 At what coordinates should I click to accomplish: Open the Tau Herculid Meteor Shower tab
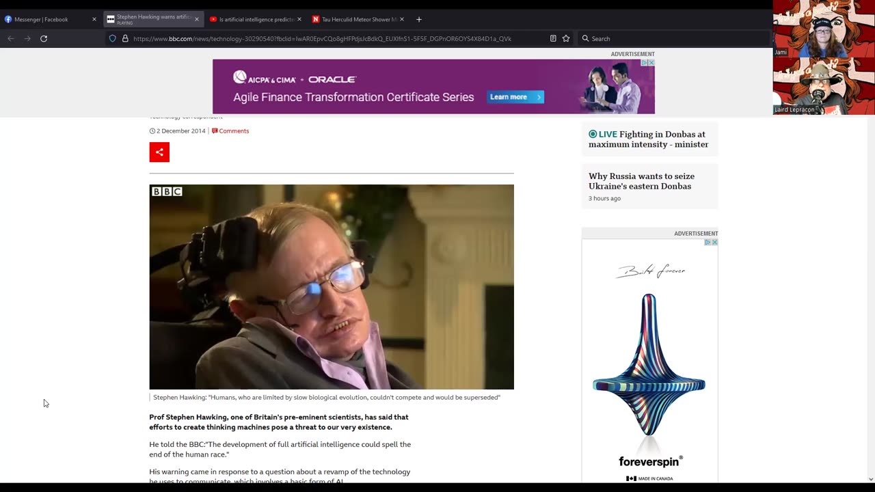[358, 19]
